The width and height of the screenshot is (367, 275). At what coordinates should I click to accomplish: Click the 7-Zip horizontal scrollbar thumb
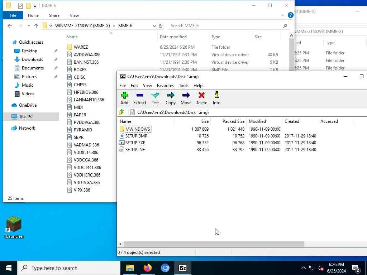pyautogui.click(x=214, y=244)
